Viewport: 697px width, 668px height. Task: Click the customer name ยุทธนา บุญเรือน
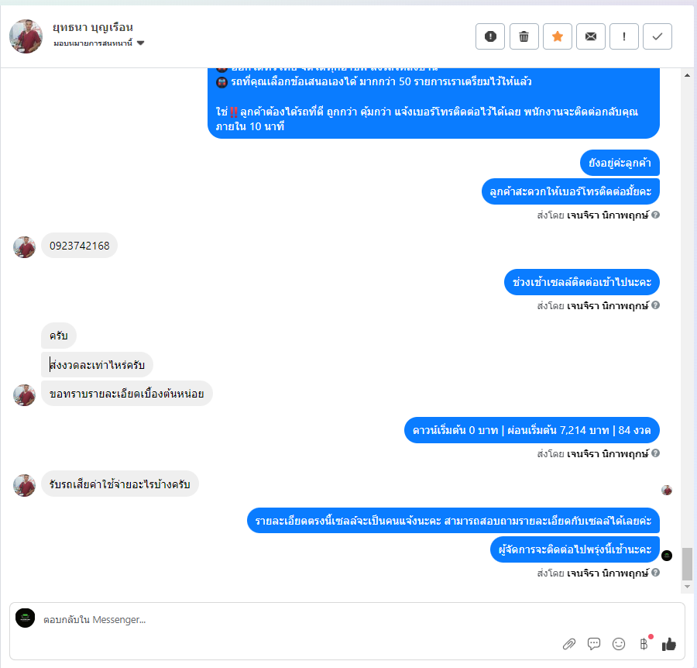pyautogui.click(x=93, y=27)
